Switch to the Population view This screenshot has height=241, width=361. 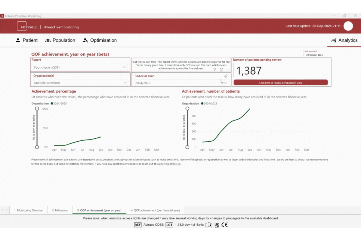tap(60, 40)
